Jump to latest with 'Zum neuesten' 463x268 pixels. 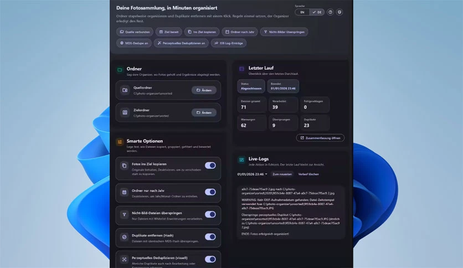282,174
